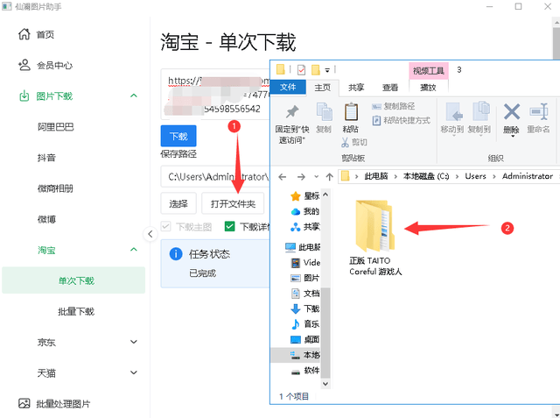This screenshot has height=418, width=560.
Task: Click Users in the address breadcrumb
Action: coord(475,176)
